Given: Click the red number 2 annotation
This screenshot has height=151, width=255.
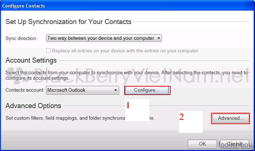Looking at the screenshot, I should point(182,117).
